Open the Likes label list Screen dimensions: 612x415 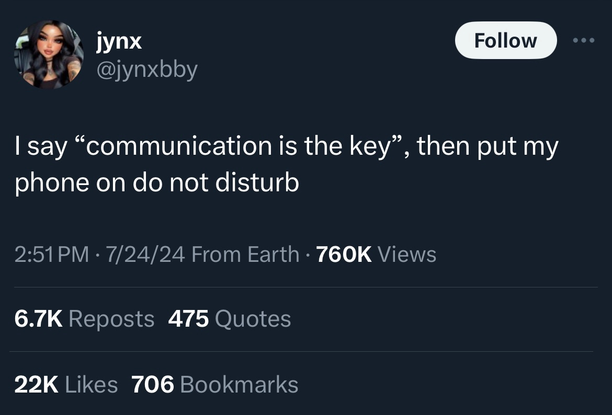click(x=92, y=385)
